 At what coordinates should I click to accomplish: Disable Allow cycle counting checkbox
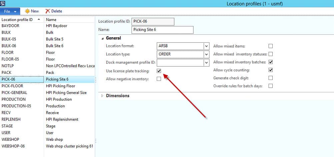click(x=271, y=70)
